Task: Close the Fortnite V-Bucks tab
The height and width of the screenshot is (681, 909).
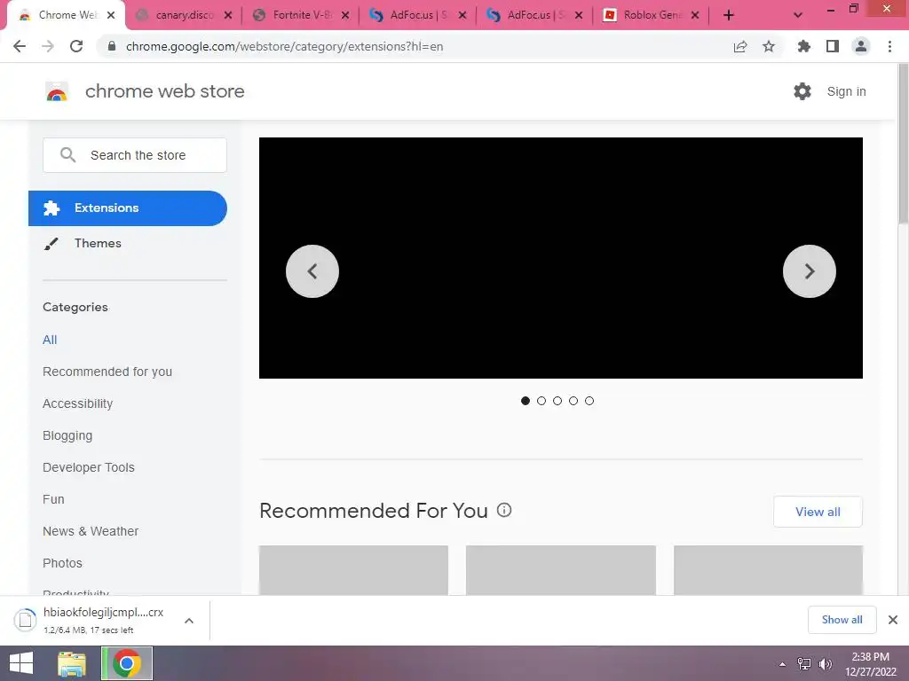Action: 345,16
